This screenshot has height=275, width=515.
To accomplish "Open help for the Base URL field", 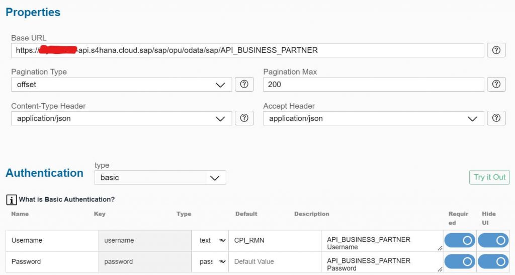I will point(496,50).
